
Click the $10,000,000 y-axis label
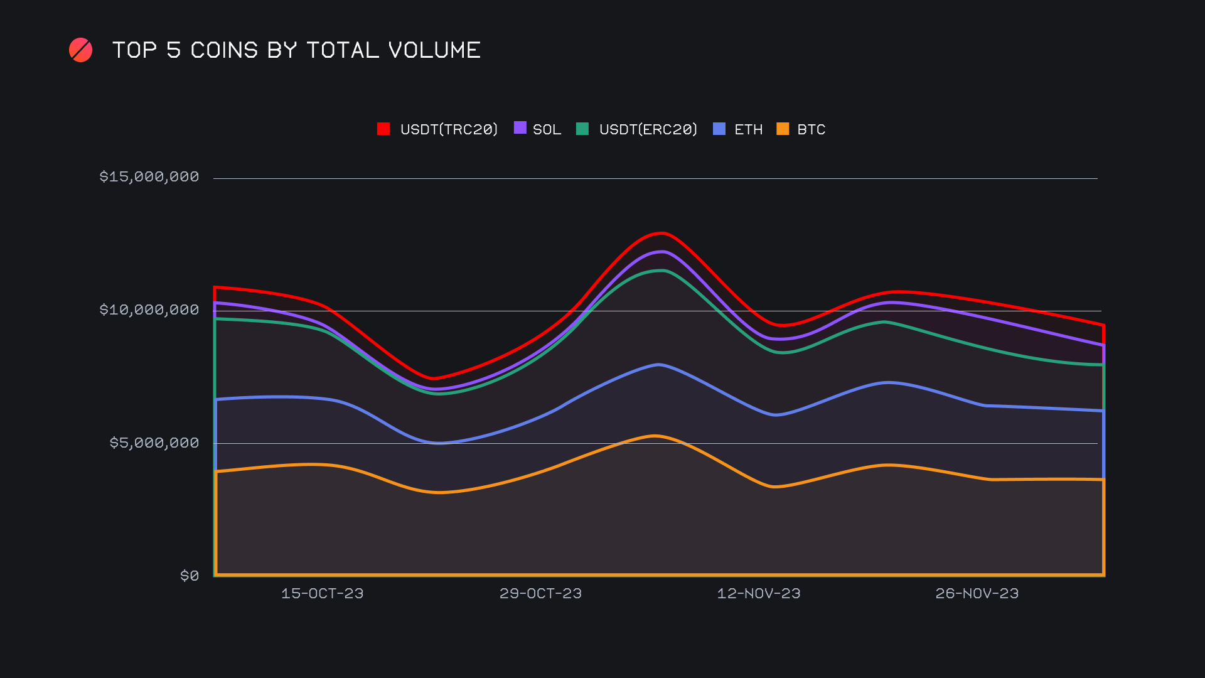click(x=149, y=309)
